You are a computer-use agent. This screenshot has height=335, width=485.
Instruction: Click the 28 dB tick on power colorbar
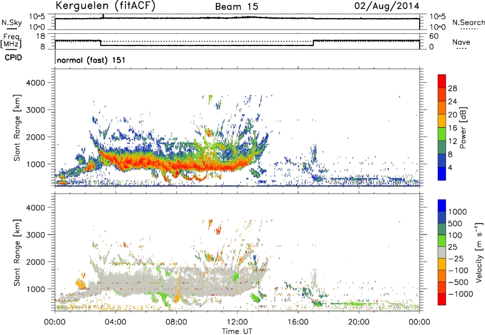452,88
